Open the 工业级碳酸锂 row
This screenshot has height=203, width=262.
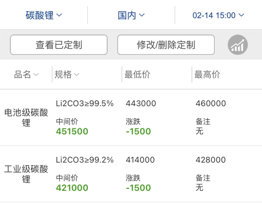(131, 174)
